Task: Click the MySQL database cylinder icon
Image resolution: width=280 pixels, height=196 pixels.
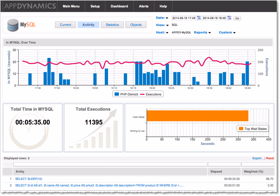Action: [x=13, y=25]
